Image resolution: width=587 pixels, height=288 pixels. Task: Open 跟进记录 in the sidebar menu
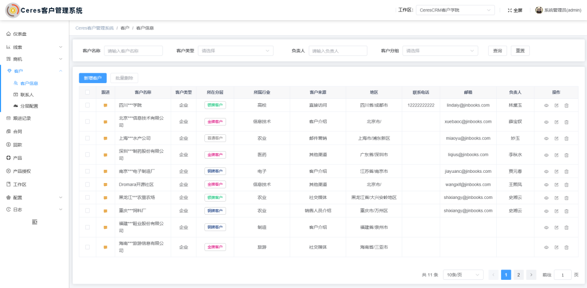point(22,118)
